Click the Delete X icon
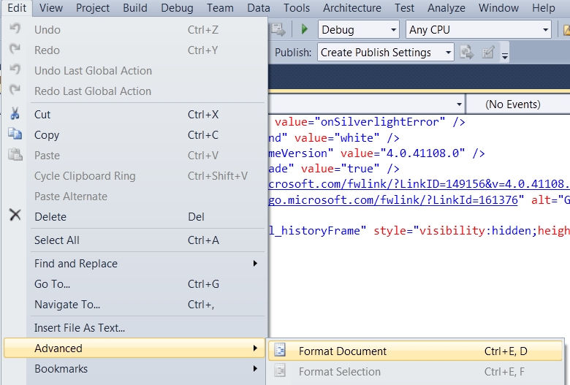This screenshot has height=385, width=570. coord(15,216)
